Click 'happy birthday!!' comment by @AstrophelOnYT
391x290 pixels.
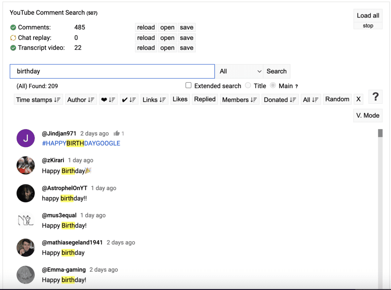64,199
